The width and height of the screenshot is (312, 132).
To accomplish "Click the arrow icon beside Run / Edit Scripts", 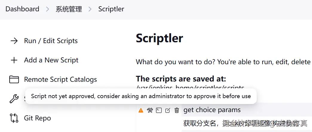I will 14,41.
